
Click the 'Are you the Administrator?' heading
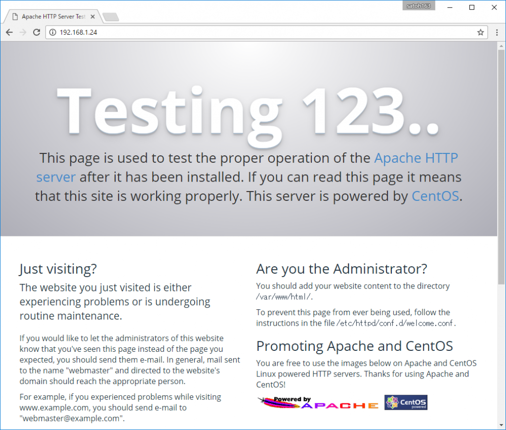click(341, 269)
